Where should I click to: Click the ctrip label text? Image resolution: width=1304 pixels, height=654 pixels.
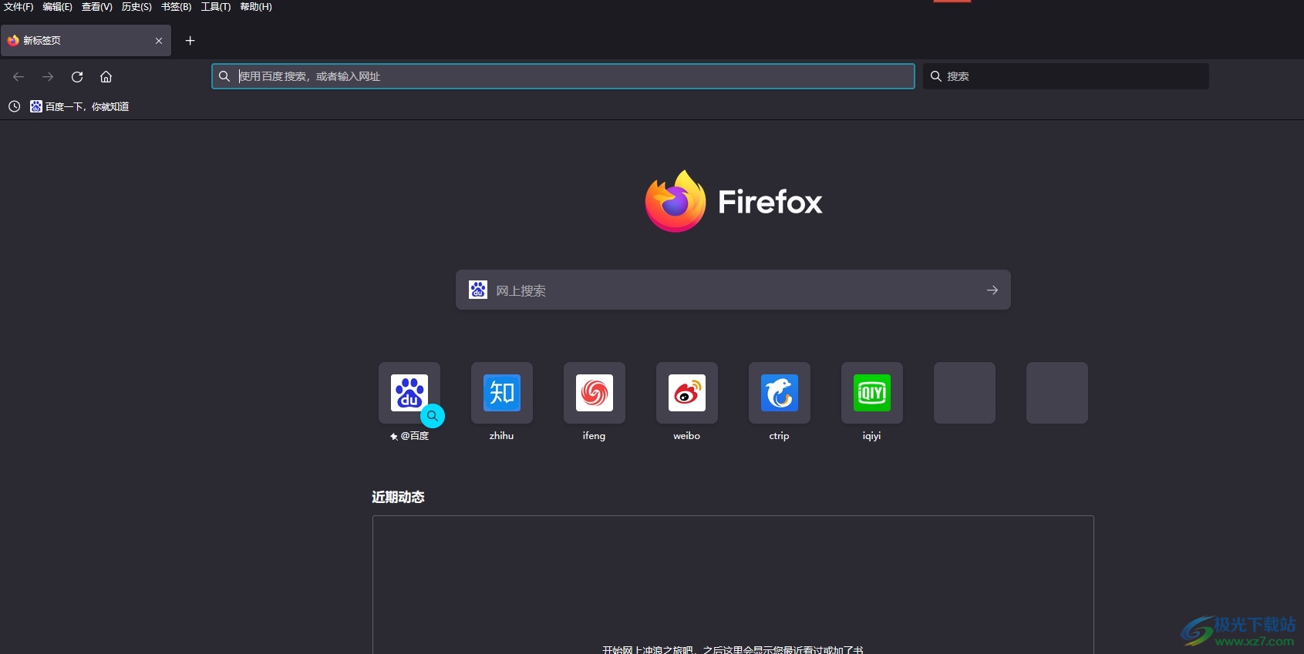click(780, 436)
